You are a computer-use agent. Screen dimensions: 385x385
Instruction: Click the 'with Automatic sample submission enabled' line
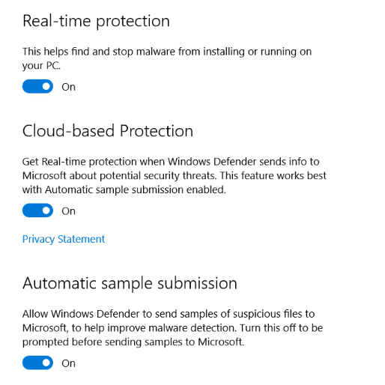tap(124, 190)
